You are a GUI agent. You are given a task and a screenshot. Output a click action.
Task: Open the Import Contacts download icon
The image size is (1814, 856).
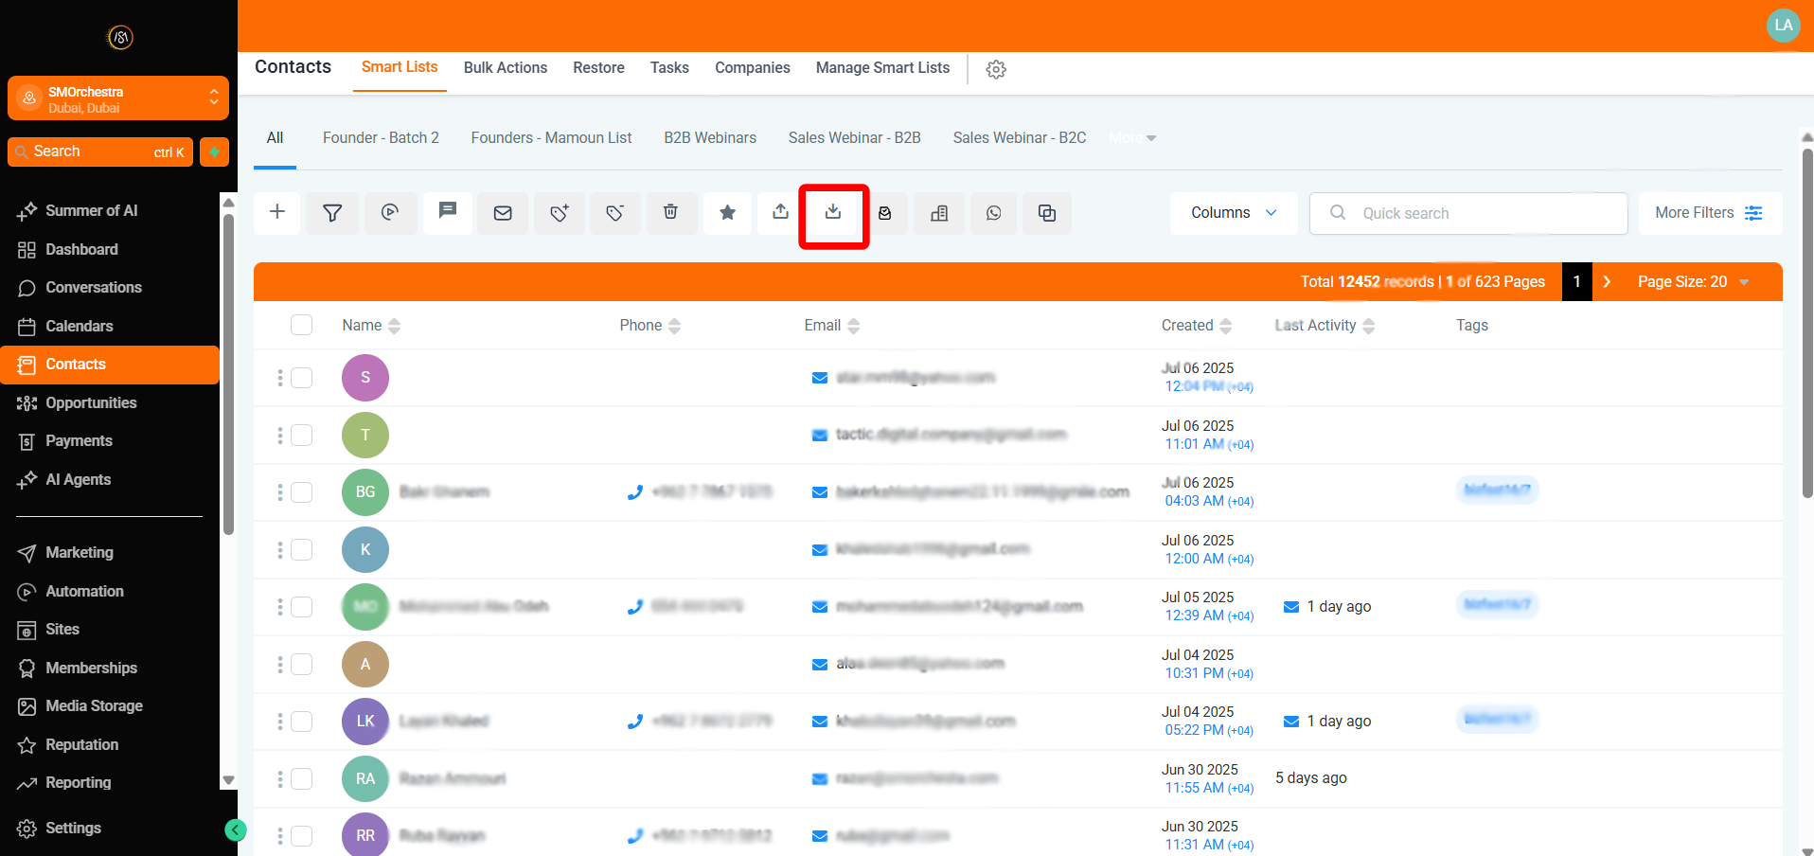[x=833, y=213]
